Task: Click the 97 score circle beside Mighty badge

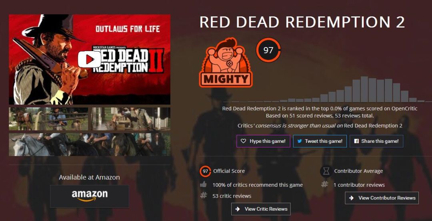Action: (x=268, y=50)
